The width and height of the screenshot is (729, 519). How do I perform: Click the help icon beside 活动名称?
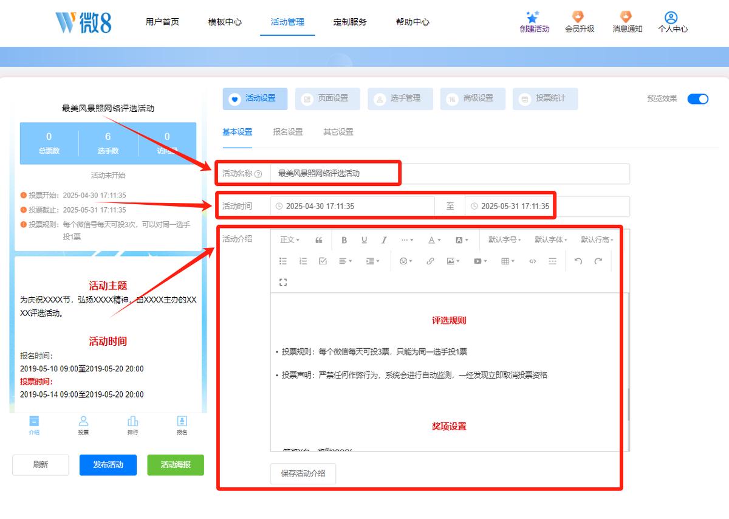tap(258, 174)
